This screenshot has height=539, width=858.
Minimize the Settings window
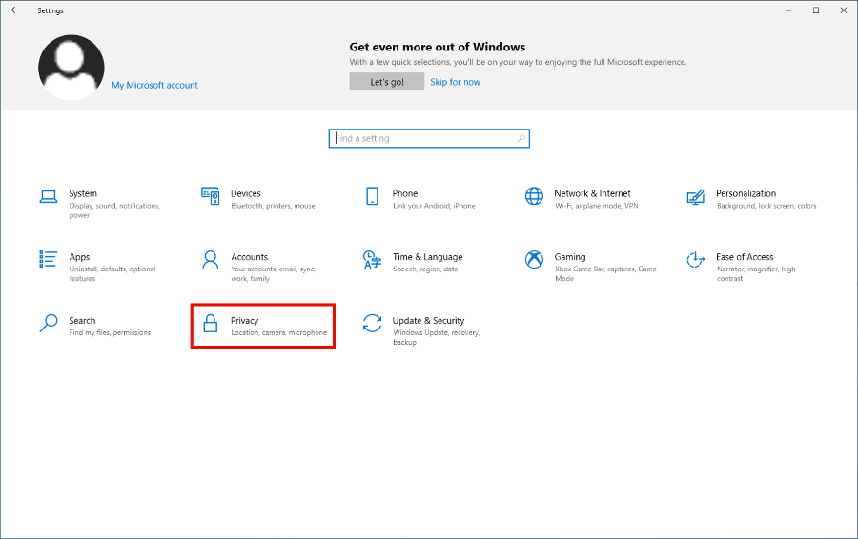[788, 10]
